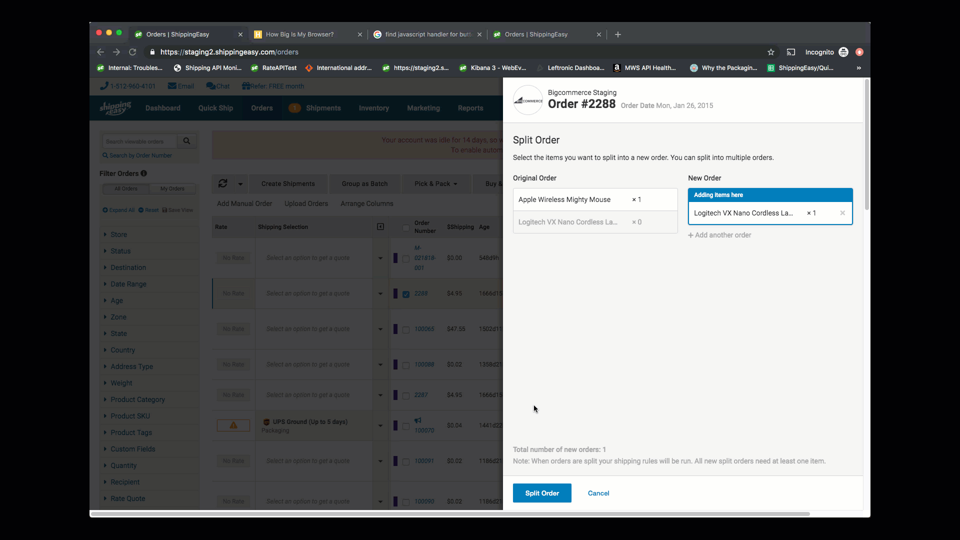Image resolution: width=960 pixels, height=540 pixels.
Task: Click the Split Order button
Action: [542, 493]
